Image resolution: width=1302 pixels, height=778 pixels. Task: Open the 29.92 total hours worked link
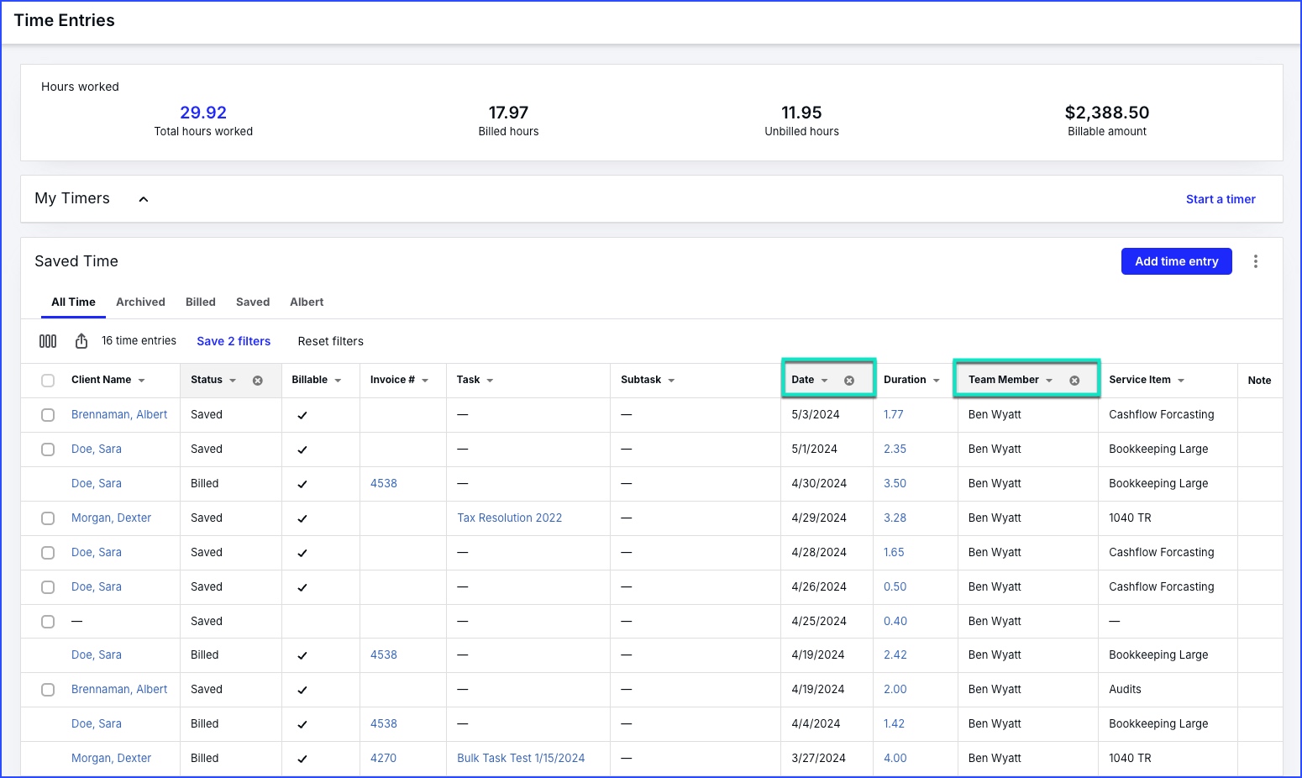click(x=203, y=113)
